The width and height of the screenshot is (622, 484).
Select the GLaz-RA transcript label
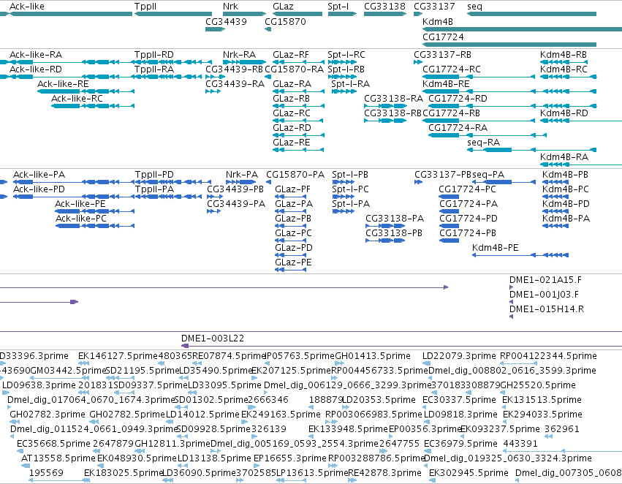(292, 84)
